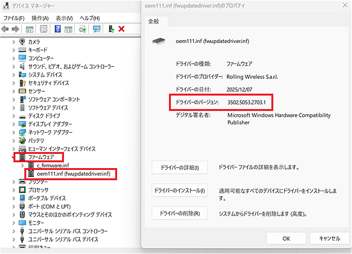
Task: Select ユニバーサル シリアル バス デバイス item
Action: point(63,239)
